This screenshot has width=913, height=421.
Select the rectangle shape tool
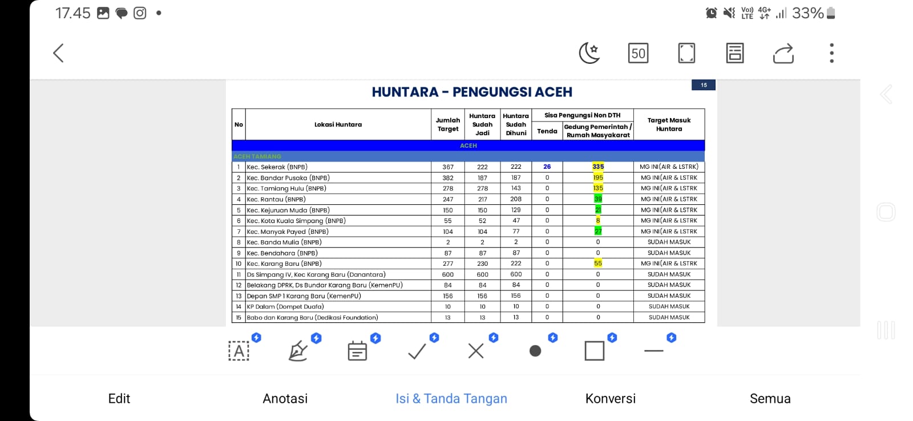pos(595,350)
